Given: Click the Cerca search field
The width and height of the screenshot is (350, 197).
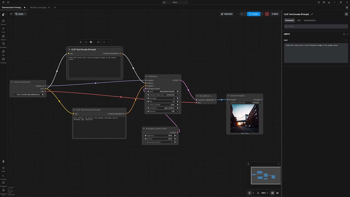Looking at the screenshot, I should point(316,26).
